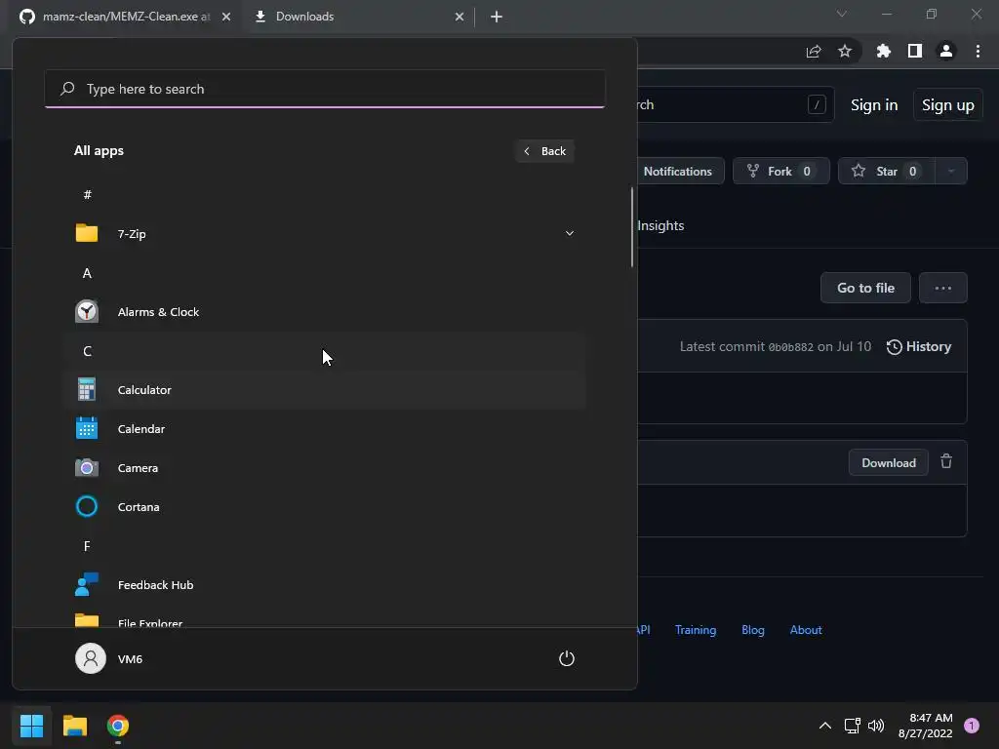
Task: Close the mamz-clean GitHub tab
Action: pos(226,17)
